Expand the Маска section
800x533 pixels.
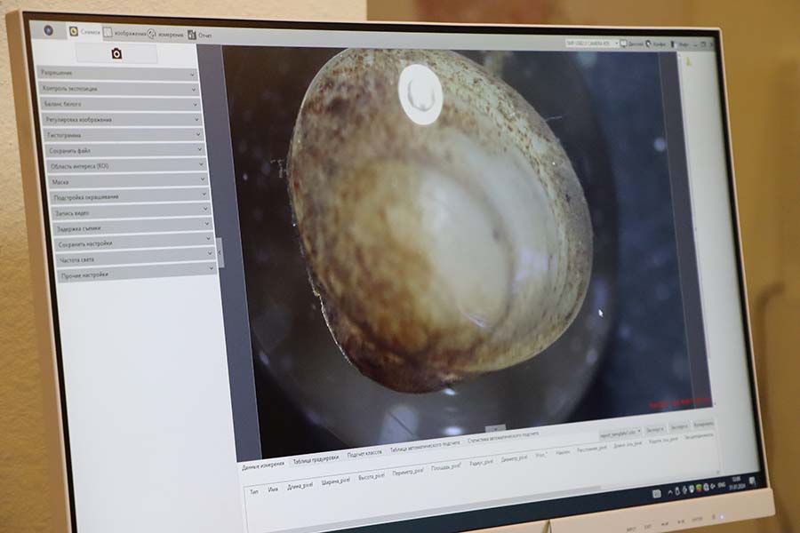[x=129, y=181]
